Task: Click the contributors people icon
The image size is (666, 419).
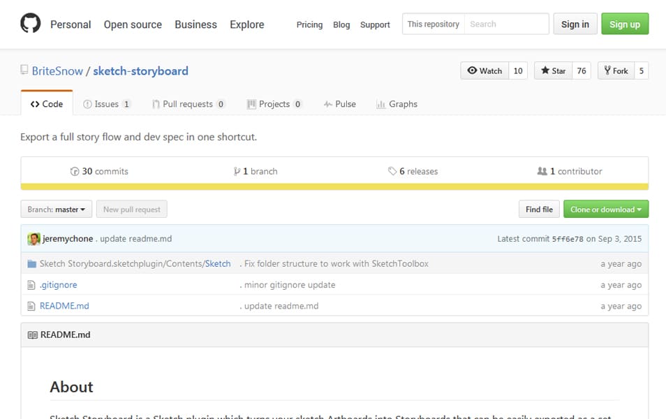Action: 542,171
